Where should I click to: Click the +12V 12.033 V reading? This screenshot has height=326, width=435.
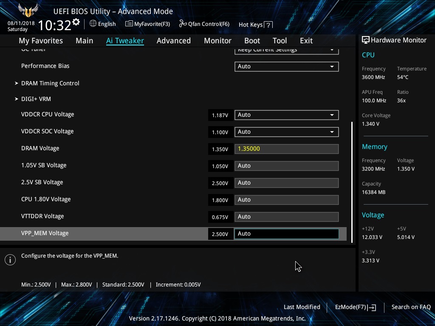tap(372, 237)
